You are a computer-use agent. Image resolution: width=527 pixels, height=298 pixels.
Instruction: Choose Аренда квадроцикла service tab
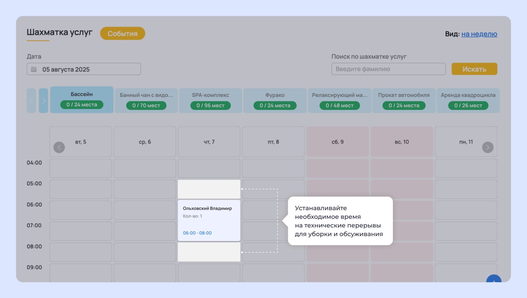(468, 100)
